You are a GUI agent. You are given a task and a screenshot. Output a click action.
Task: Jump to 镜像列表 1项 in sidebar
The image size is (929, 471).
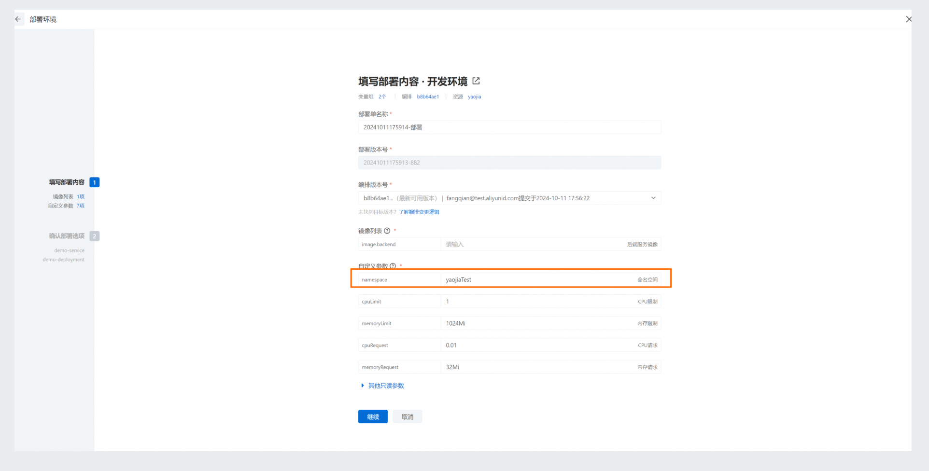[x=69, y=196]
